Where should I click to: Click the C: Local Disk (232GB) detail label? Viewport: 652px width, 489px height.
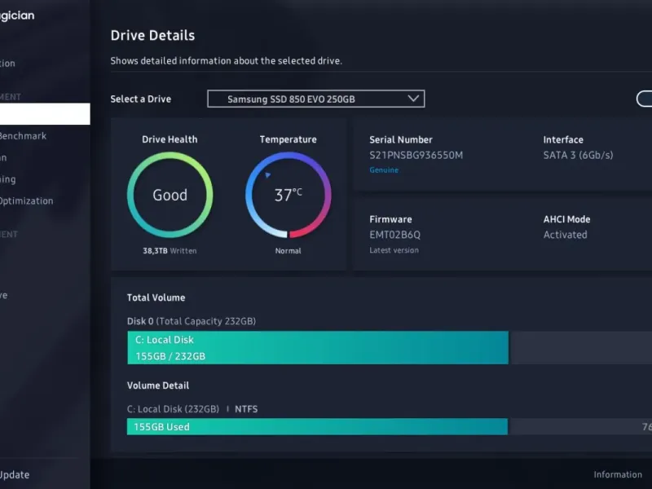pyautogui.click(x=173, y=409)
